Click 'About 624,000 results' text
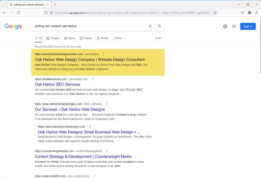 58,47
